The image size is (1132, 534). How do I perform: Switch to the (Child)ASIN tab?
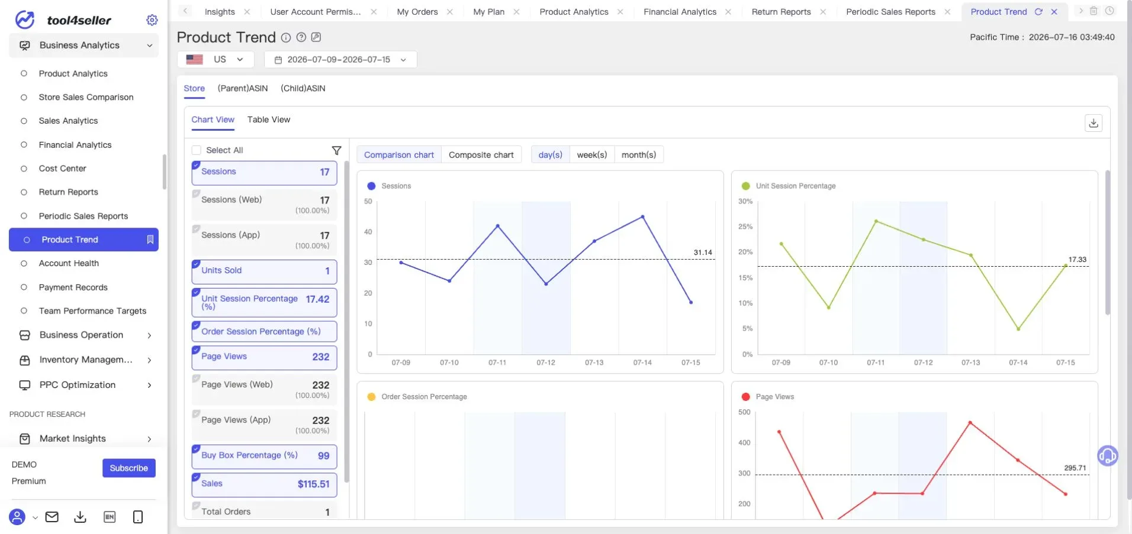(x=303, y=89)
